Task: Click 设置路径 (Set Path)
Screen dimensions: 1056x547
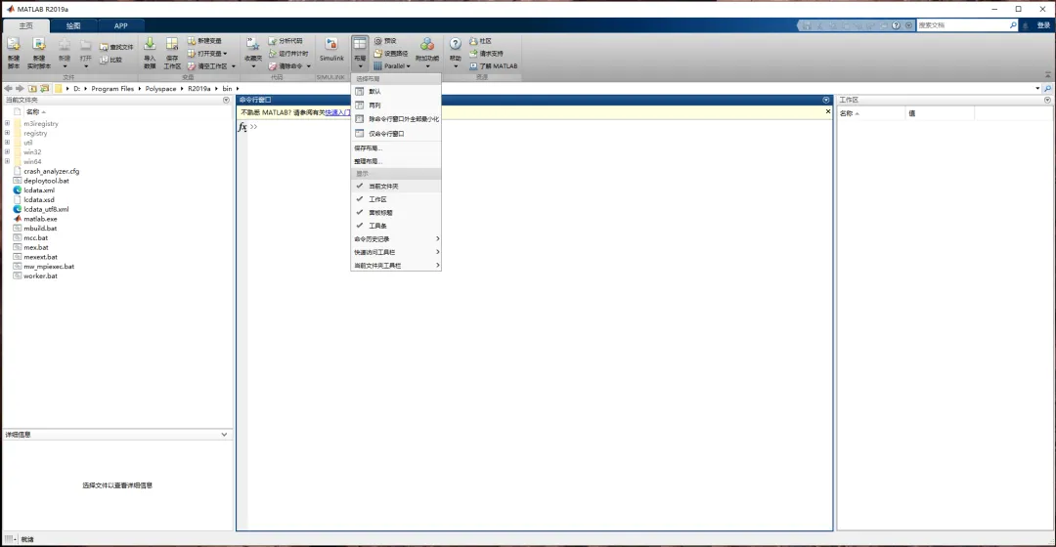Action: [390, 54]
